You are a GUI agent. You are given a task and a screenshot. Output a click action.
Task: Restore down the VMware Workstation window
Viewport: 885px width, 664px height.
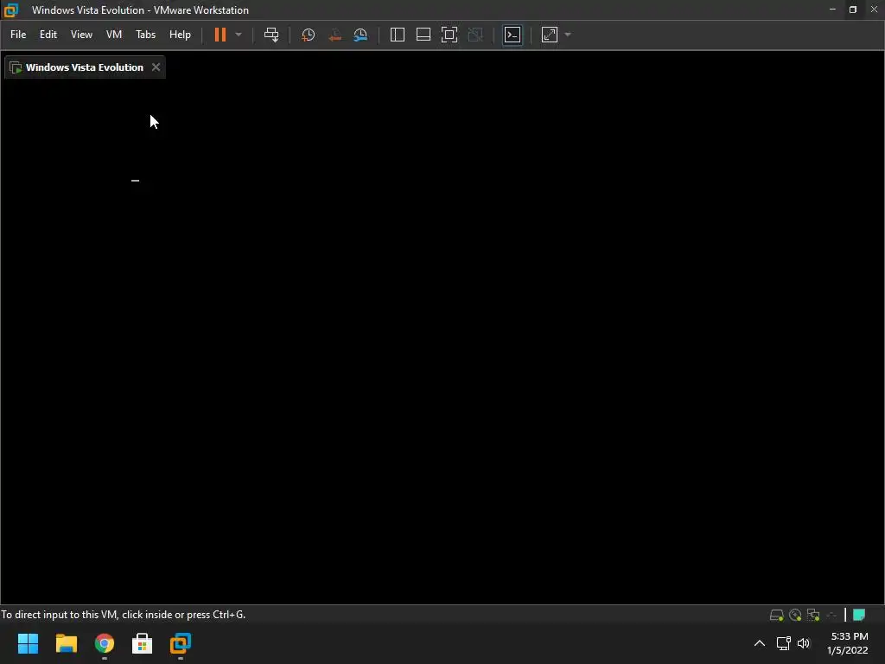(x=853, y=10)
